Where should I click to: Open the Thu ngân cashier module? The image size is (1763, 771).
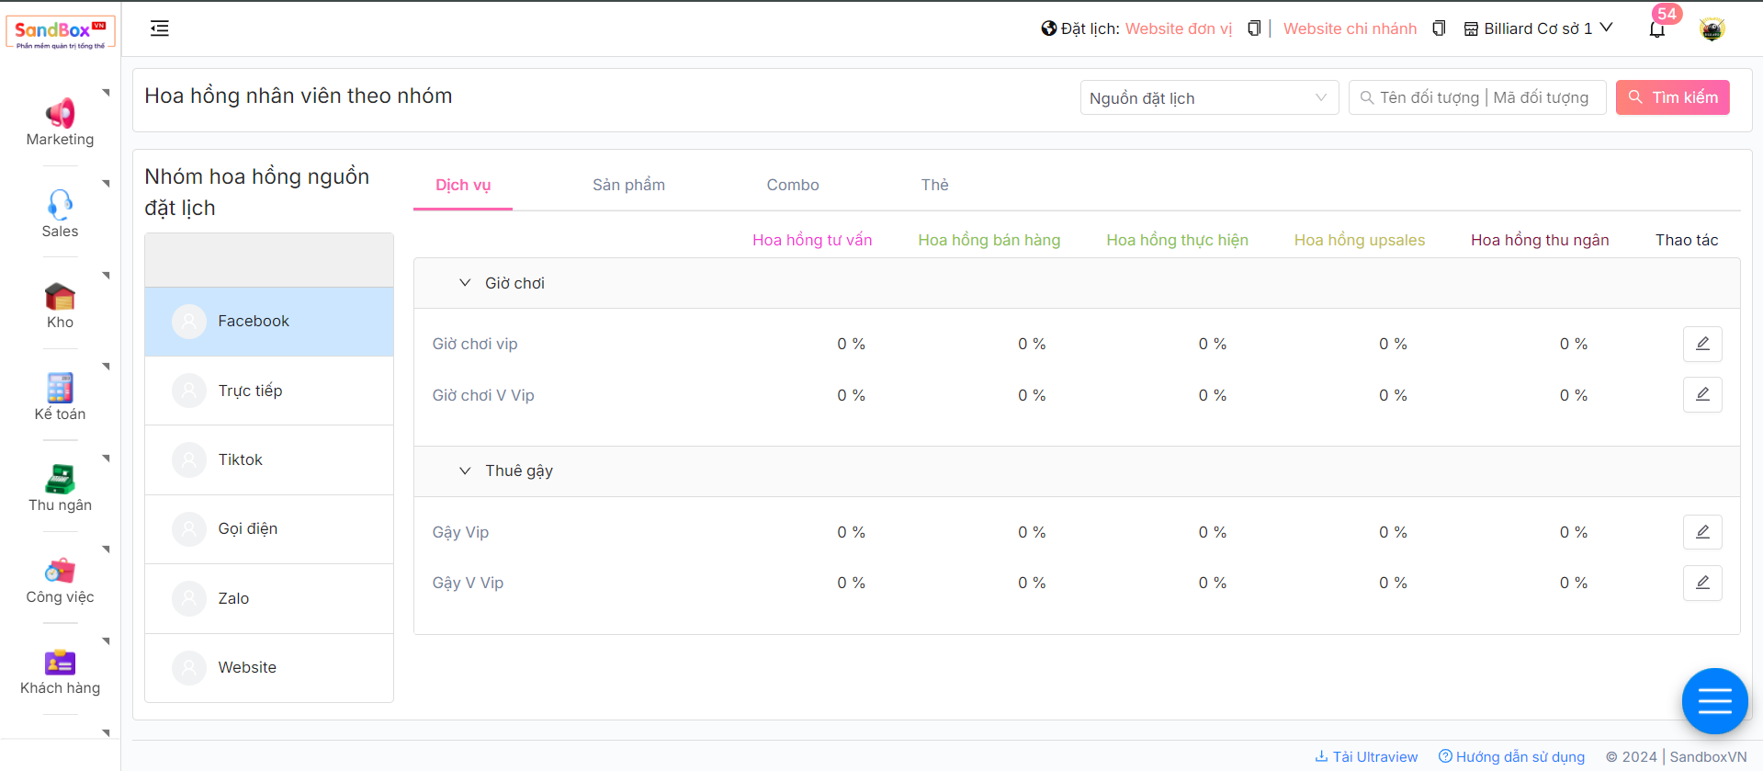pyautogui.click(x=60, y=479)
